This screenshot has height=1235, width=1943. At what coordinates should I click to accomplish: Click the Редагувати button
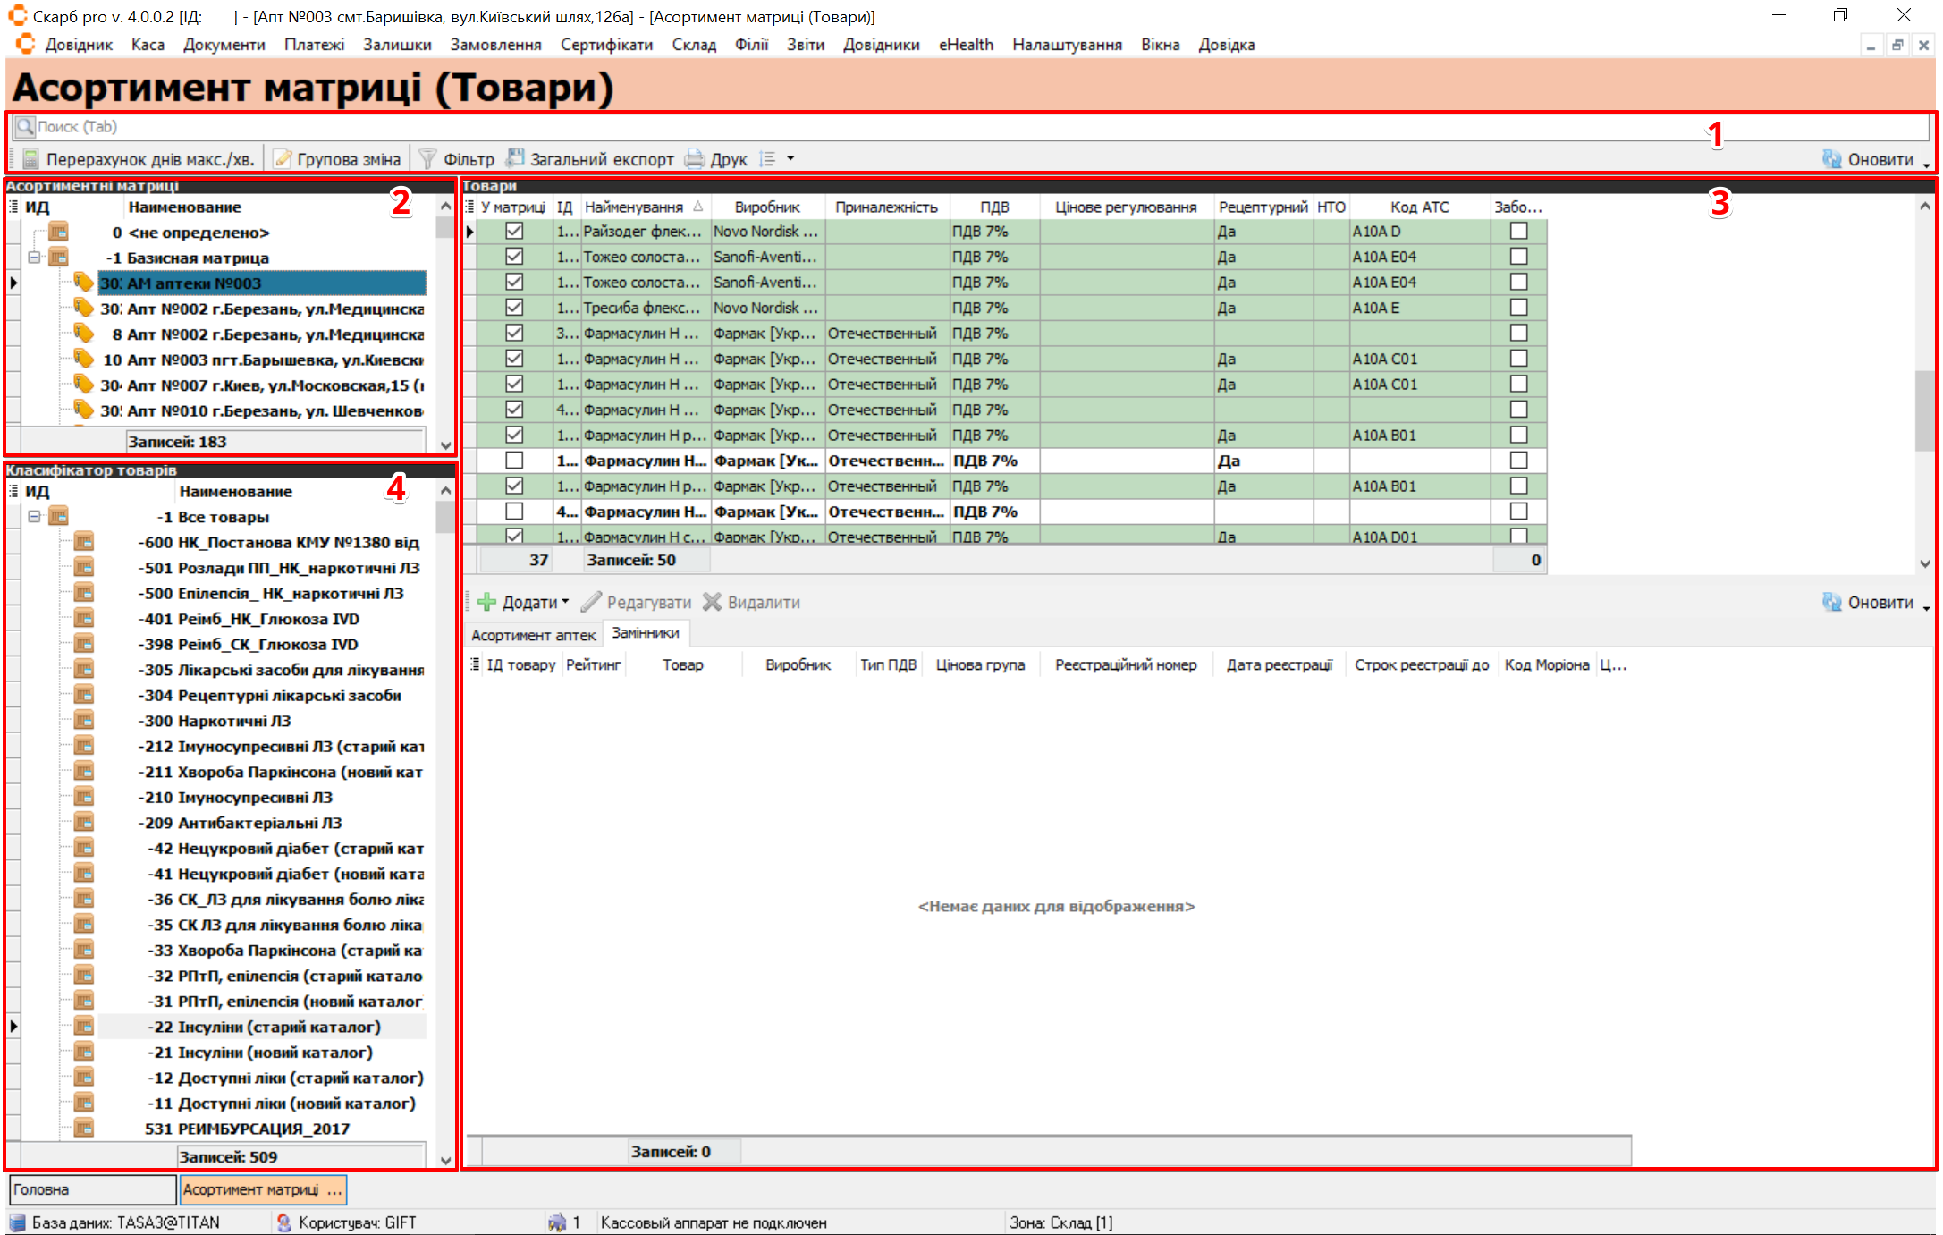tap(637, 602)
